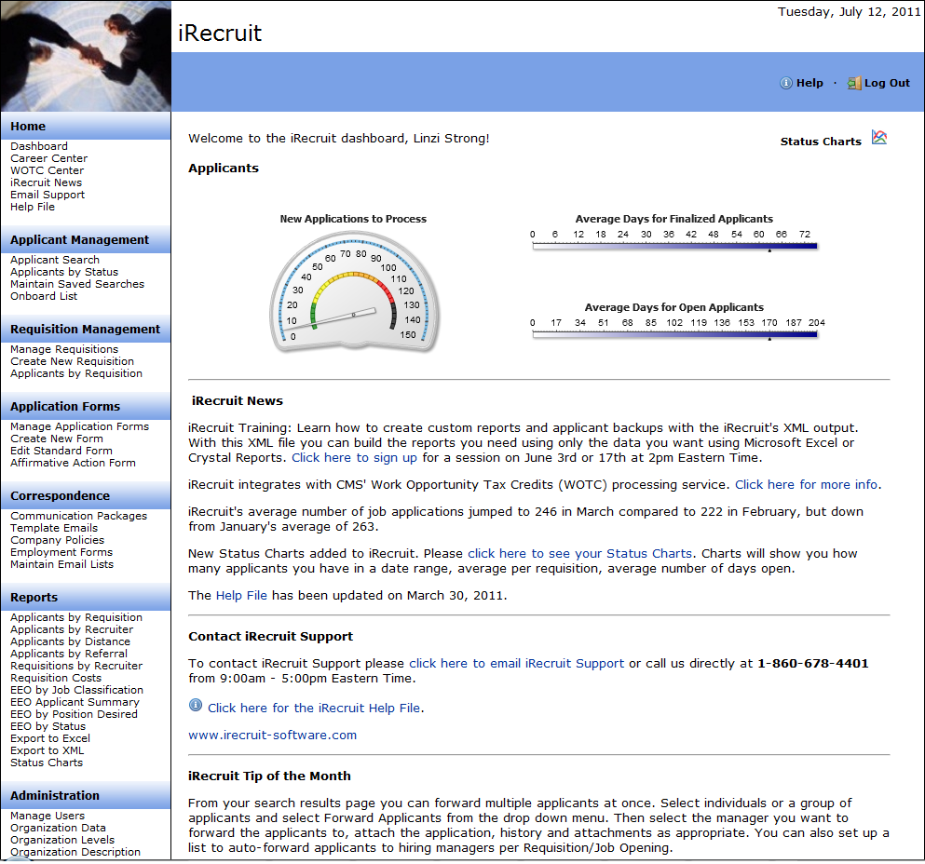This screenshot has width=925, height=864.
Task: Follow 'click here to see your Status Charts'
Action: click(x=579, y=554)
